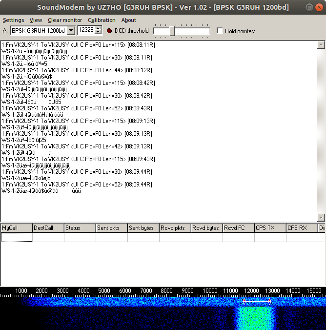This screenshot has width=326, height=330.
Task: Click the packet line with Len=52 at 08:08:43R
Action: point(77,108)
